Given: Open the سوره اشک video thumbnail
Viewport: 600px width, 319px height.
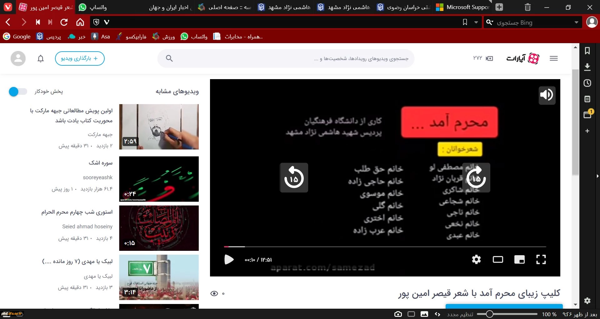Looking at the screenshot, I should point(159,179).
